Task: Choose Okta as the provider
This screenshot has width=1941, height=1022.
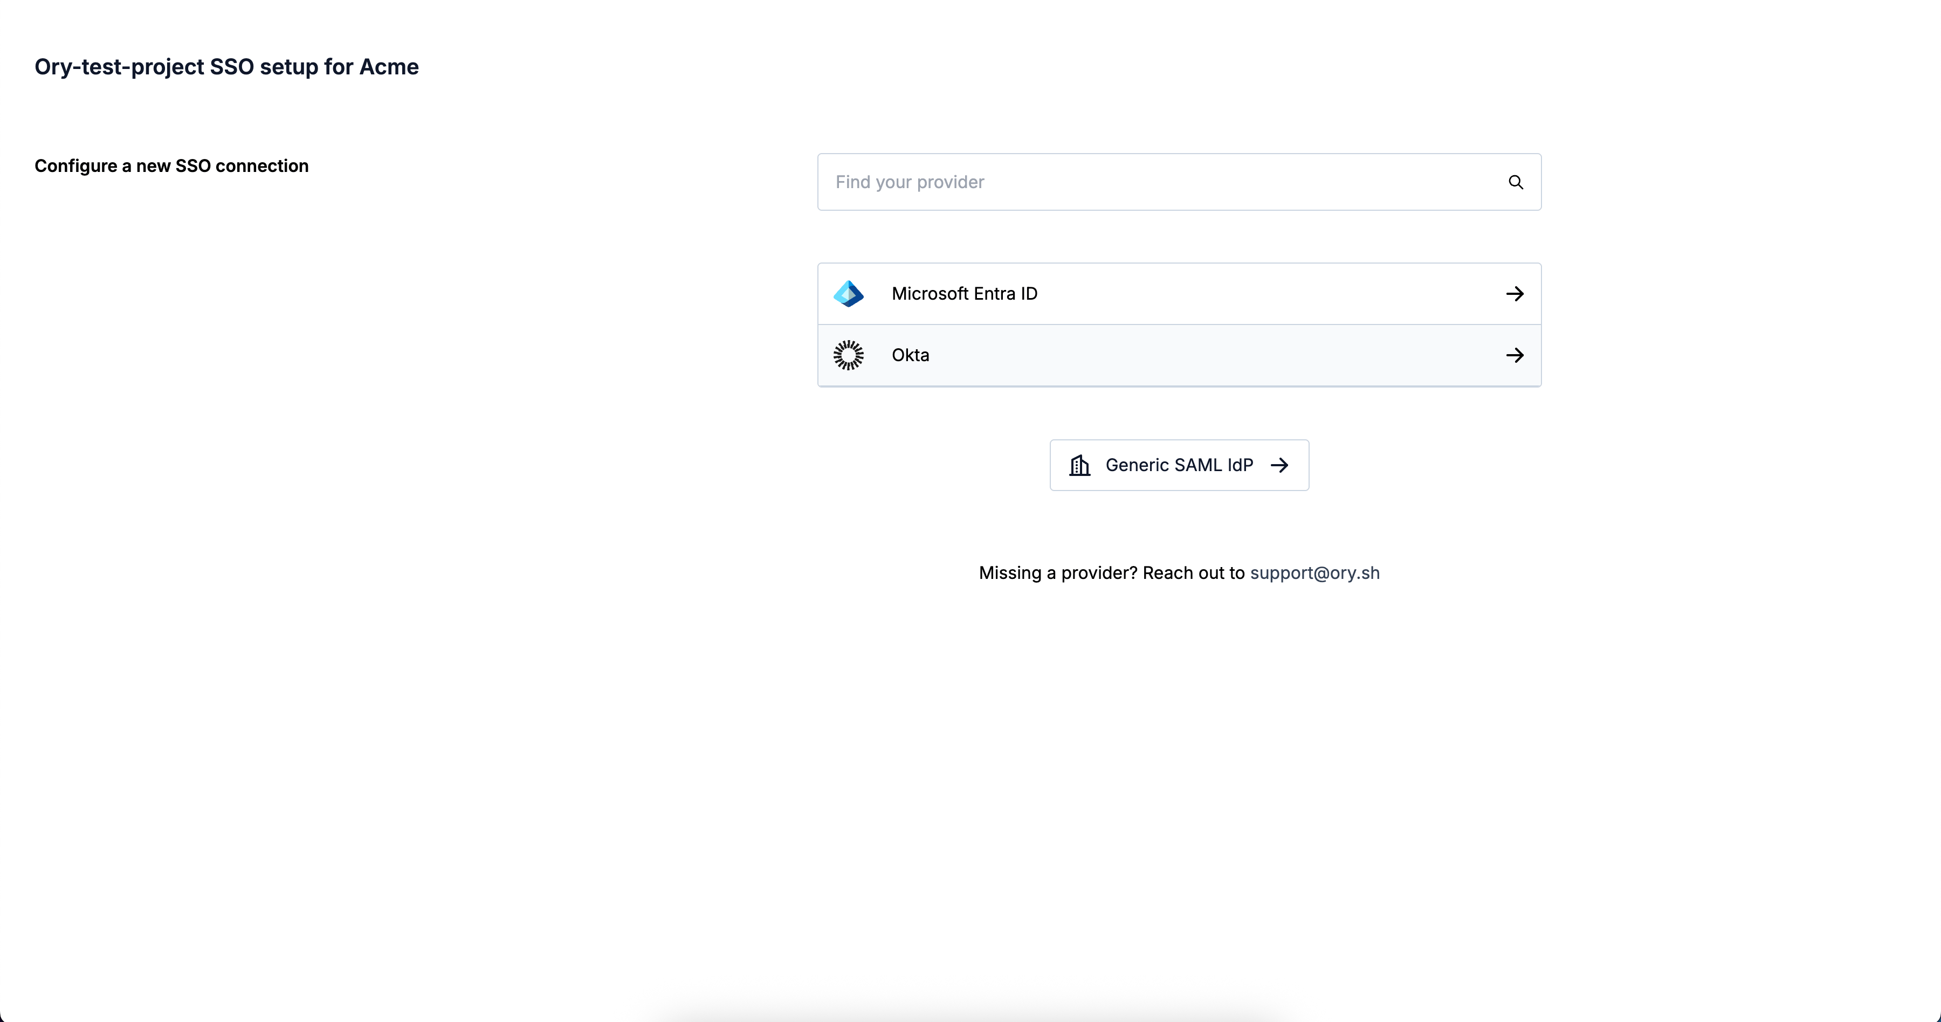Action: [1179, 355]
